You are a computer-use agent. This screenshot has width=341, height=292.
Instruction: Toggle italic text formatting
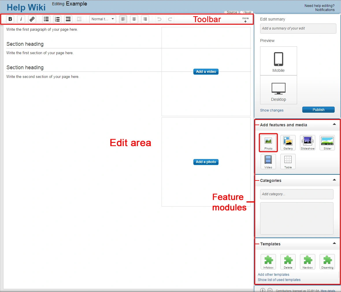(21, 19)
